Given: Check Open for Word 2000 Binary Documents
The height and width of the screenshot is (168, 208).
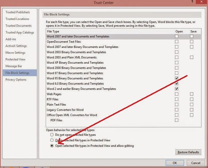Looking at the screenshot, I should [x=176, y=68].
